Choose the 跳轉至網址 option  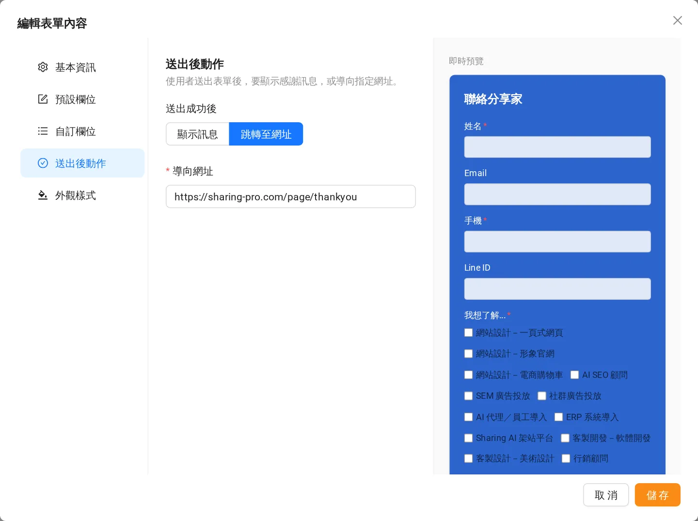pos(266,134)
